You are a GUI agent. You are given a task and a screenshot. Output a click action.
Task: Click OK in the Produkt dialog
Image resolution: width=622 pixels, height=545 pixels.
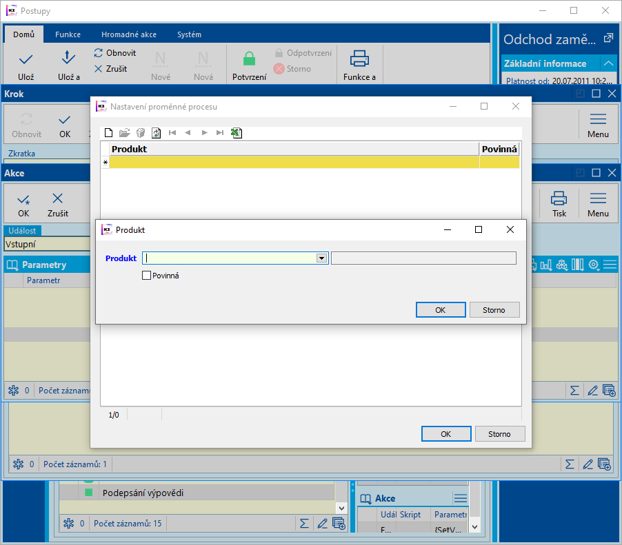point(441,310)
